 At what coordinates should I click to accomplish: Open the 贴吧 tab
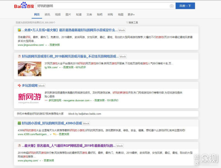coord(100,14)
